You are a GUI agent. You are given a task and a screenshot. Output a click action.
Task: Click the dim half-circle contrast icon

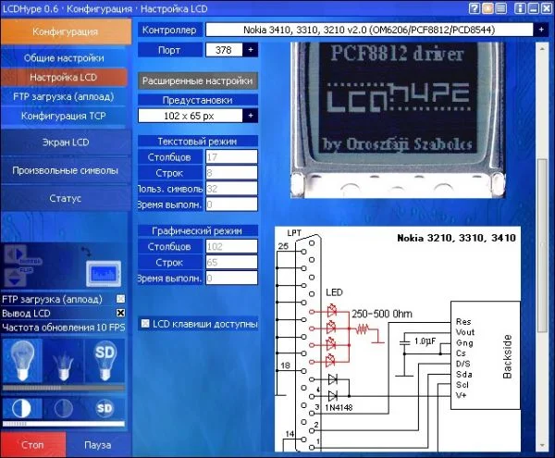(x=63, y=408)
